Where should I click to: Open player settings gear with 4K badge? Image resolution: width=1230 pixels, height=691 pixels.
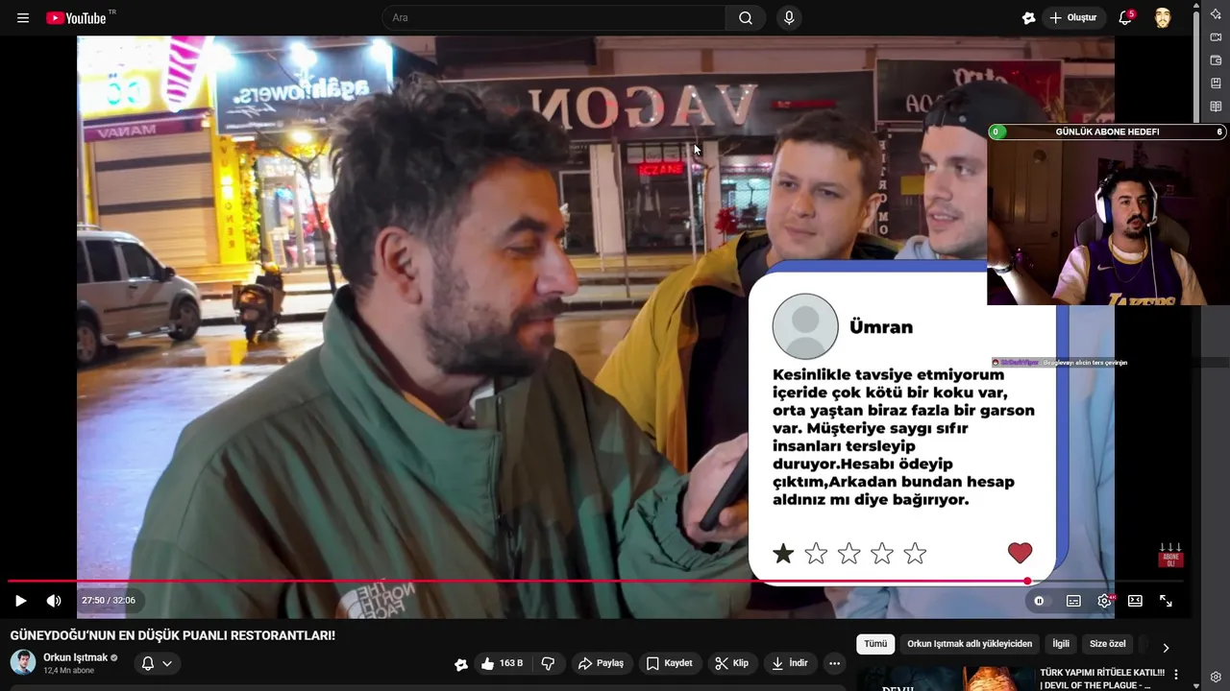pos(1105,601)
